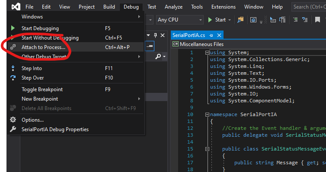The height and width of the screenshot is (172, 326).
Task: Open the Edit menu
Action: (x=46, y=7)
